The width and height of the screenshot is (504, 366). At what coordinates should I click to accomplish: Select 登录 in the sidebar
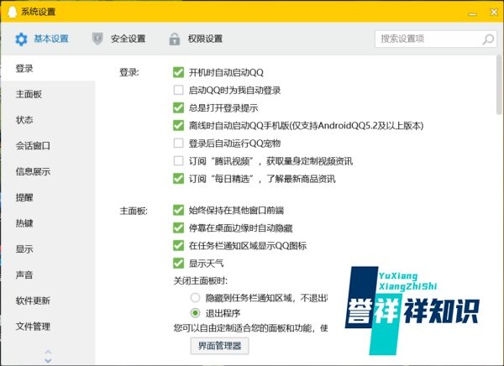click(x=48, y=69)
